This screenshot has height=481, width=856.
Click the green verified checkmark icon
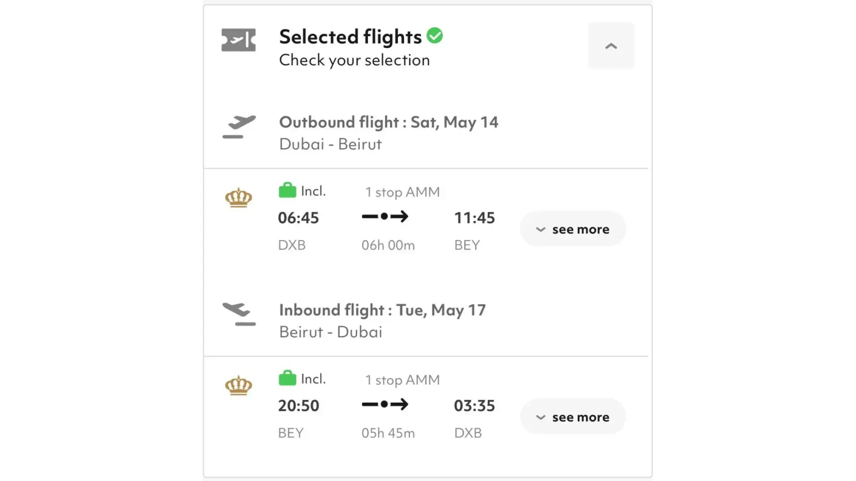435,36
